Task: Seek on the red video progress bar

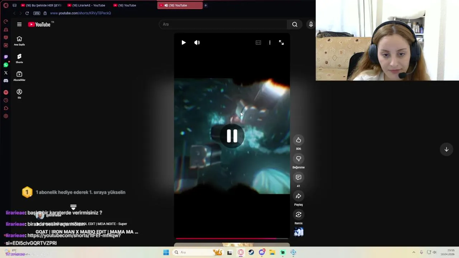Action: pos(232,238)
